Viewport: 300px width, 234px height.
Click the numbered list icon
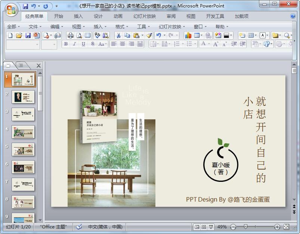tap(177, 44)
